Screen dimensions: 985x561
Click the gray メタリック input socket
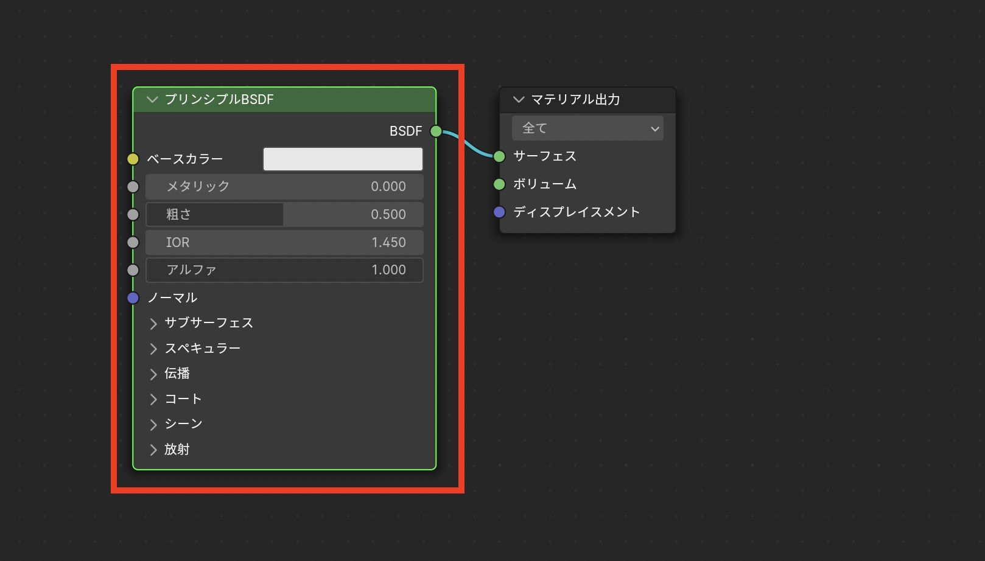(x=133, y=187)
